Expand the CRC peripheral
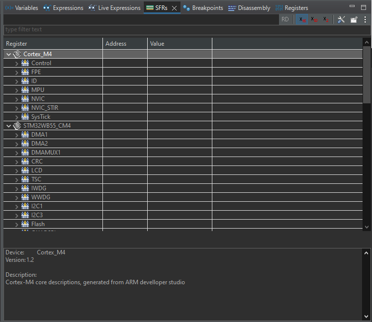The width and height of the screenshot is (372, 322). 16,162
